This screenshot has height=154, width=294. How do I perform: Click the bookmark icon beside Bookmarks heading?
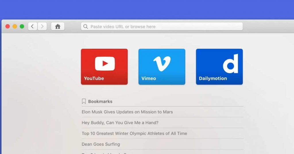84,101
